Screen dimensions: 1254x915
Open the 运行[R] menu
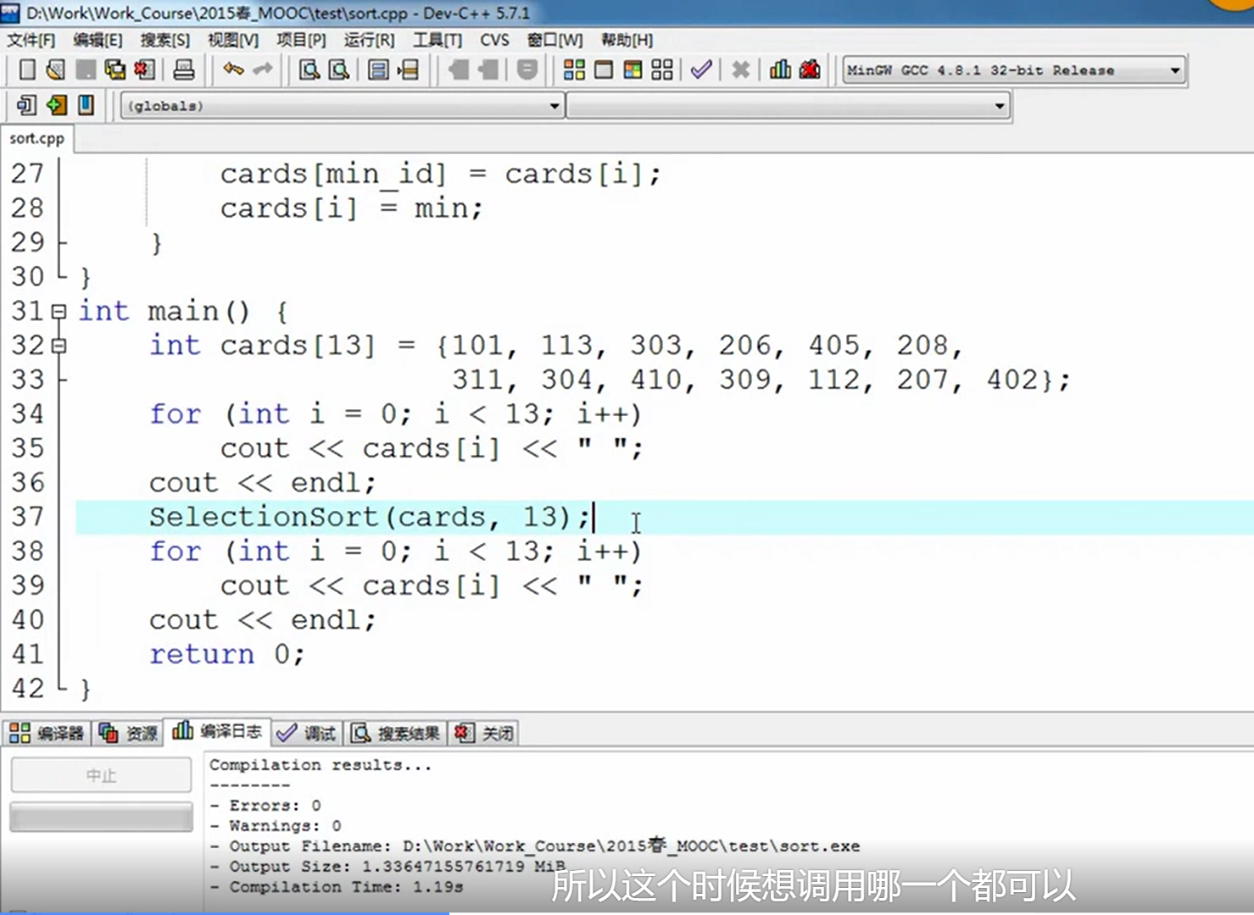[369, 40]
